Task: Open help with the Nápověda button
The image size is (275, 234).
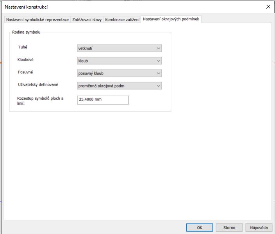Action: (259, 227)
